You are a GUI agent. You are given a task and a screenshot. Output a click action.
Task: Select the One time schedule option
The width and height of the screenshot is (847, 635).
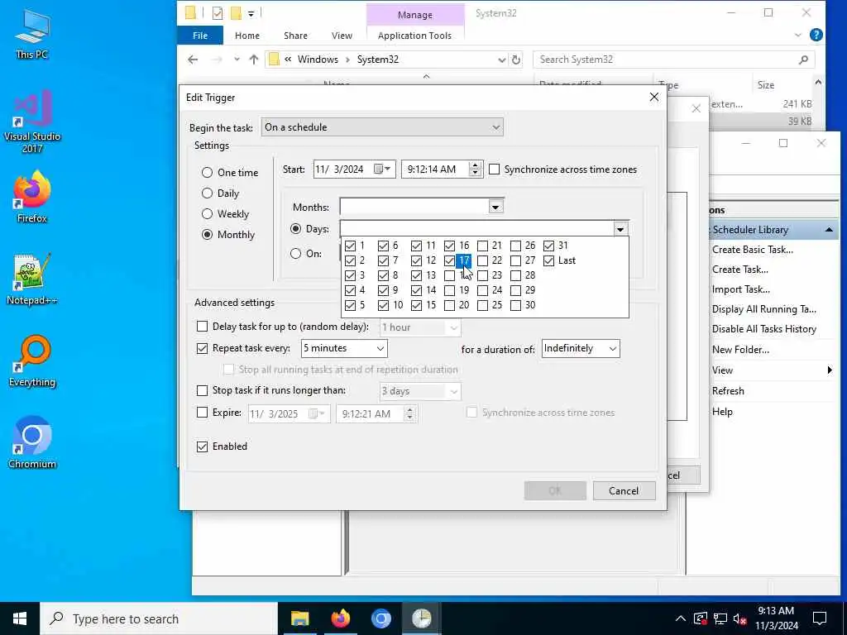tap(207, 172)
